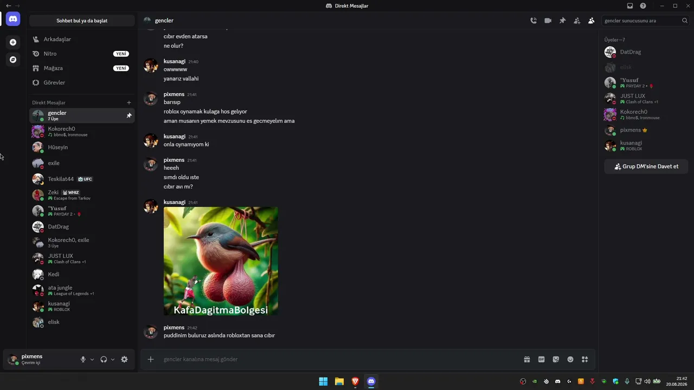Open DM with Teskilat44
Screen dimensions: 694x390
[x=82, y=179]
